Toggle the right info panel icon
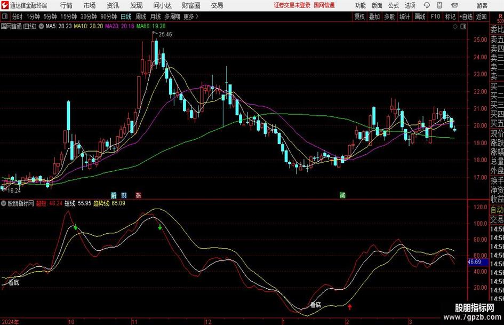The image size is (504, 325). [463, 26]
